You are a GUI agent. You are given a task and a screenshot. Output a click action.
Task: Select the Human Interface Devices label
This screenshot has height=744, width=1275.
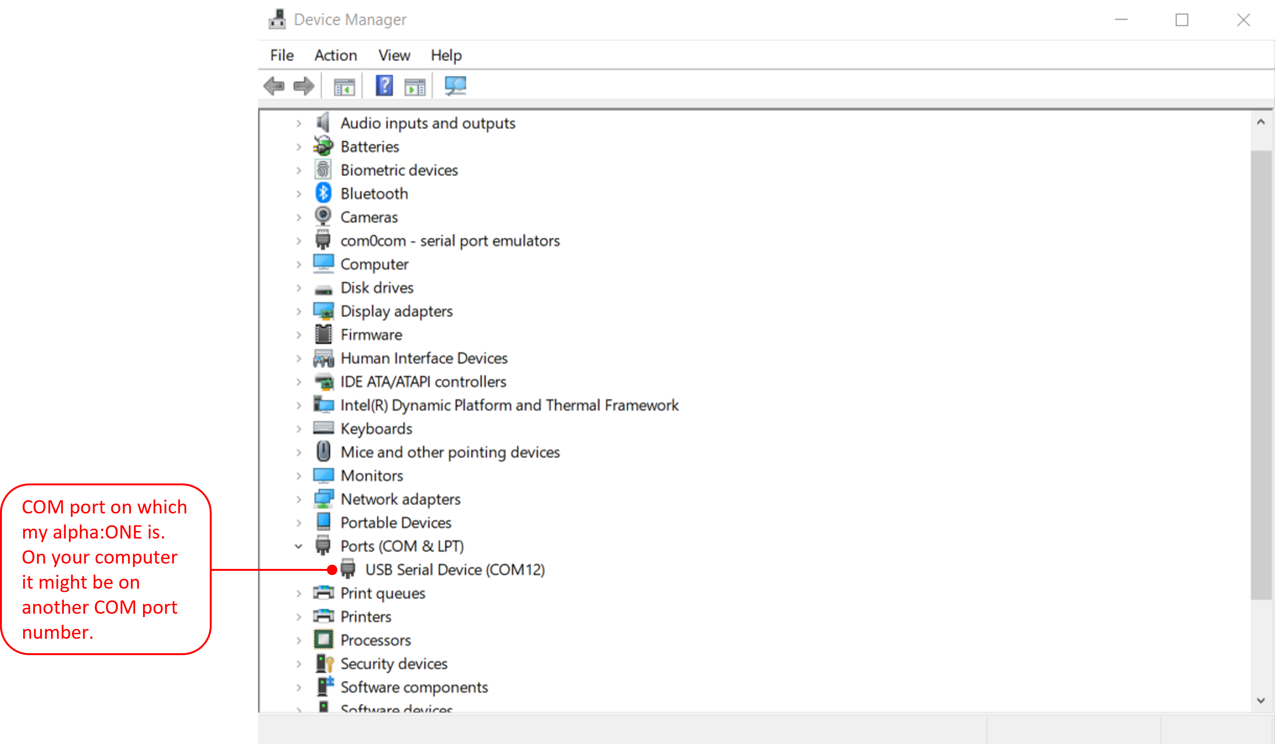tap(423, 358)
